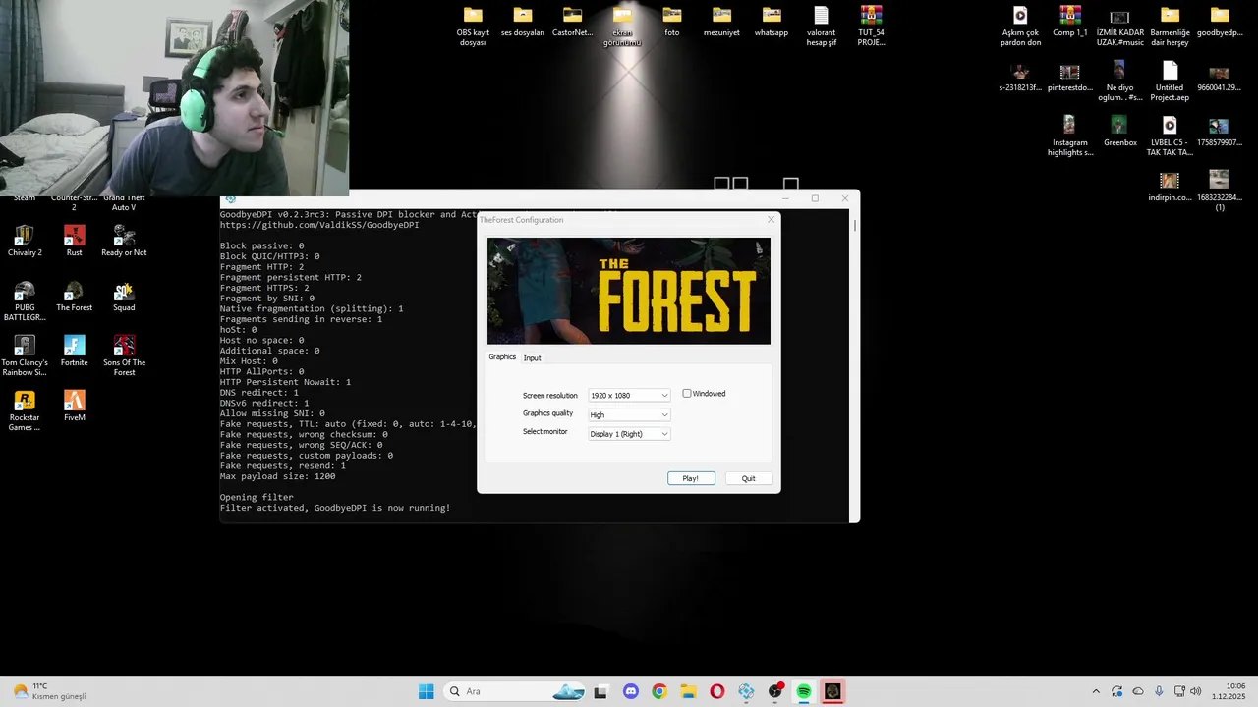
Task: Click The Forest banner image
Action: 629,291
